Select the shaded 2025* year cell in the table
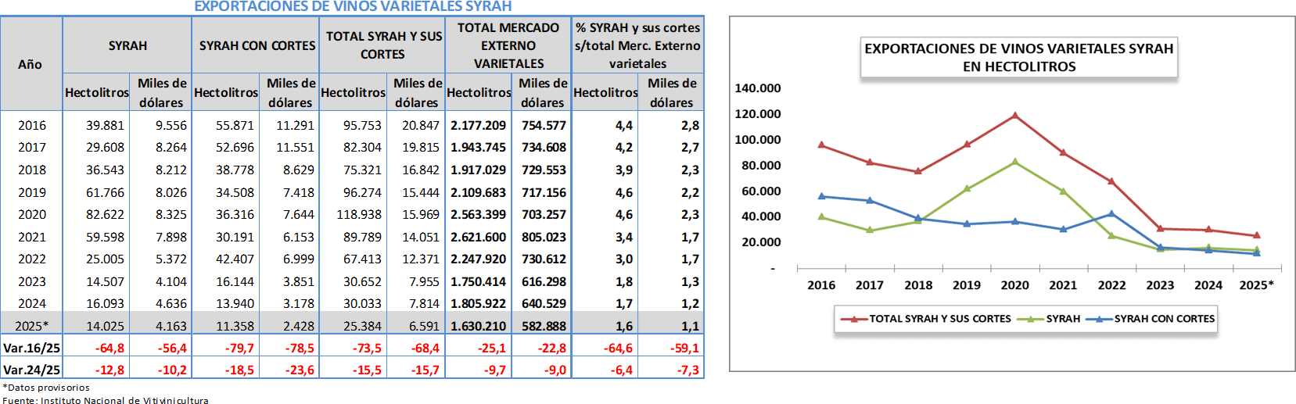This screenshot has width=1296, height=404. coord(32,326)
